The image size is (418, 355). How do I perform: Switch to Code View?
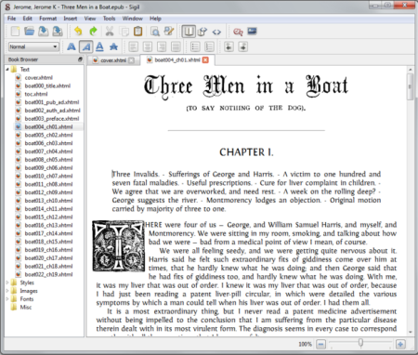coord(216,32)
